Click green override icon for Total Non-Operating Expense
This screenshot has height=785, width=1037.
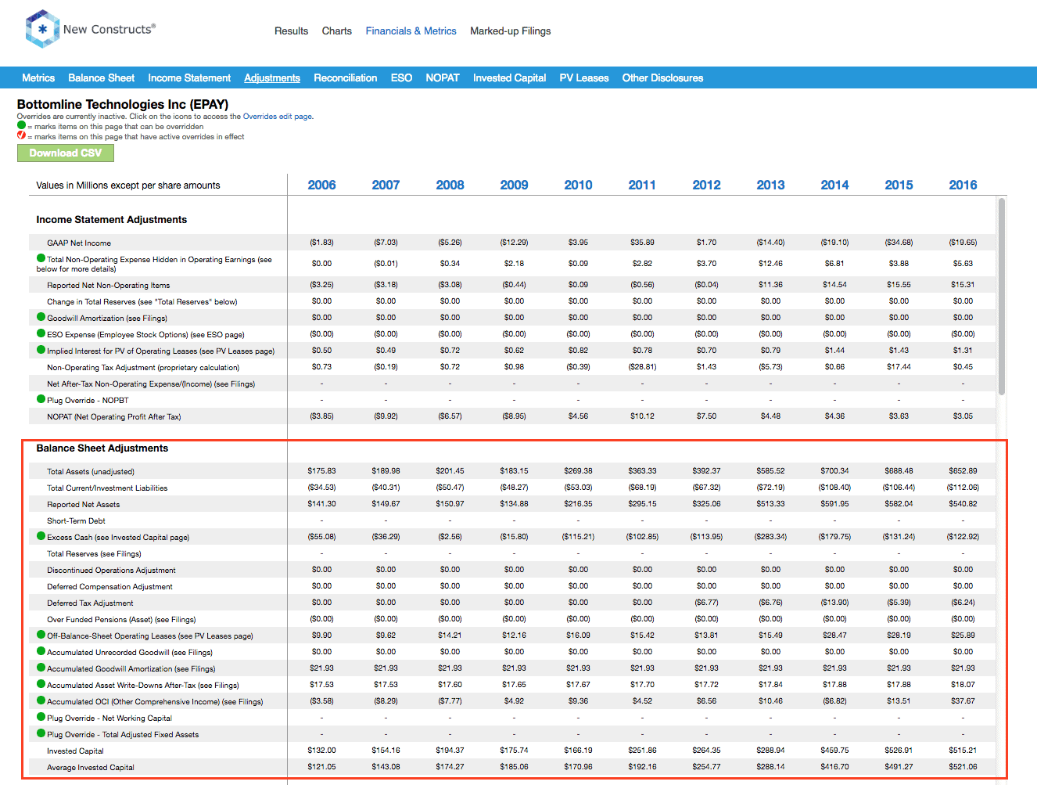41,258
